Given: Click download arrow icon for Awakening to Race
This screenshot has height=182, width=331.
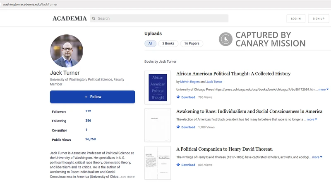Looking at the screenshot, I should tap(178, 127).
